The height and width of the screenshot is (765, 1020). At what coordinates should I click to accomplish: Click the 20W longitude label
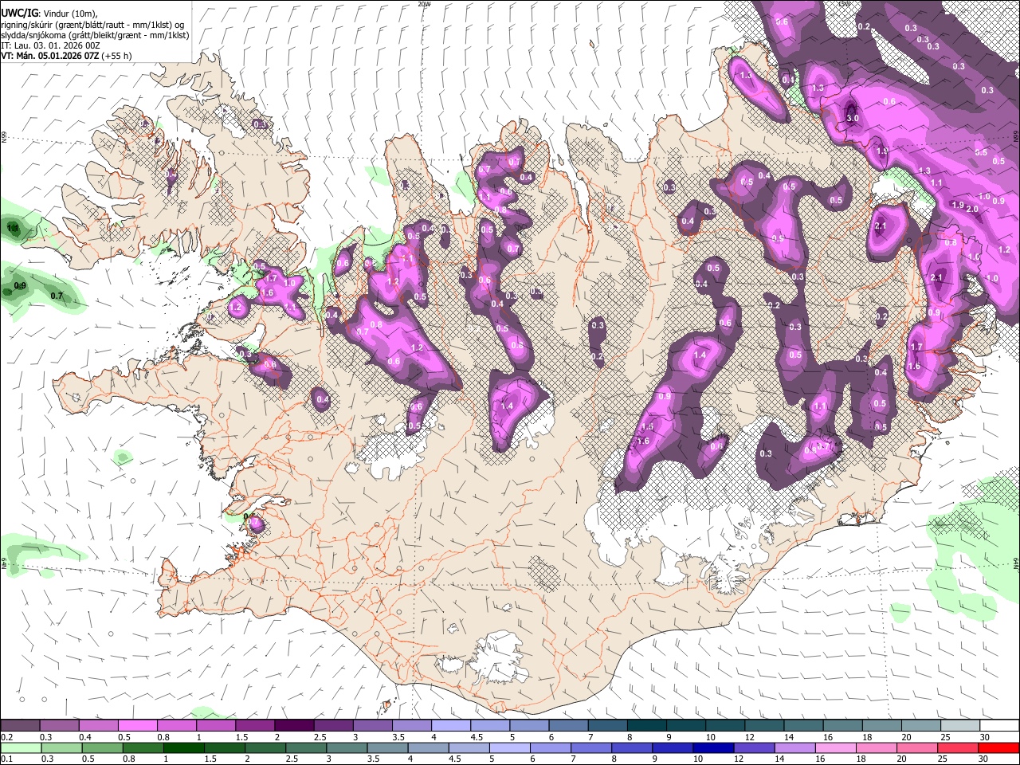[424, 4]
